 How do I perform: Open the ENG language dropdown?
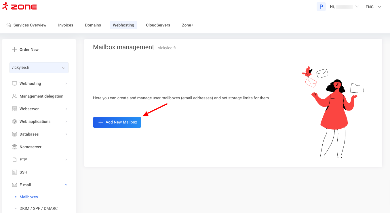373,7
